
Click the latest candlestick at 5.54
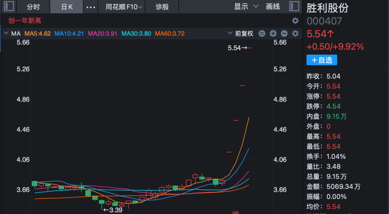coord(249,48)
